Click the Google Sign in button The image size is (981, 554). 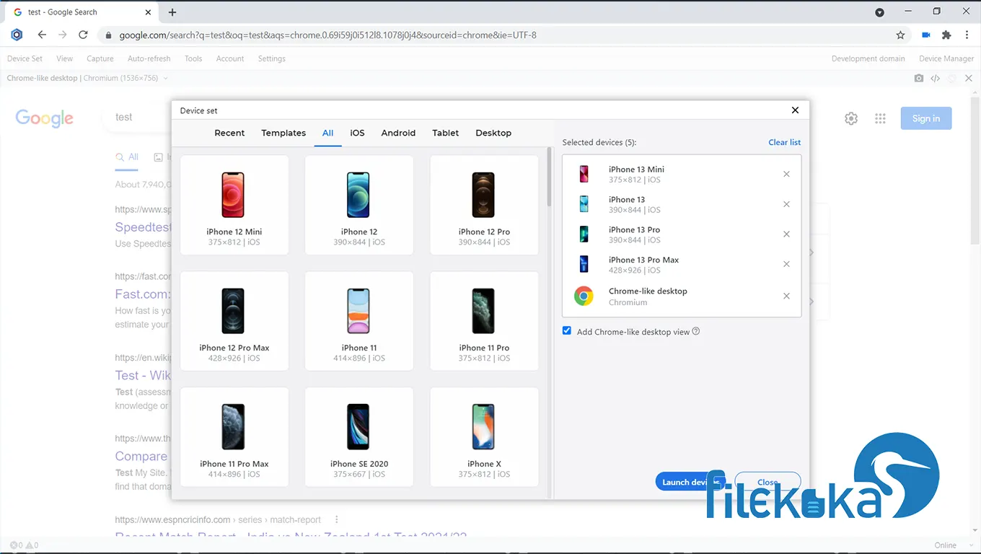click(x=926, y=118)
